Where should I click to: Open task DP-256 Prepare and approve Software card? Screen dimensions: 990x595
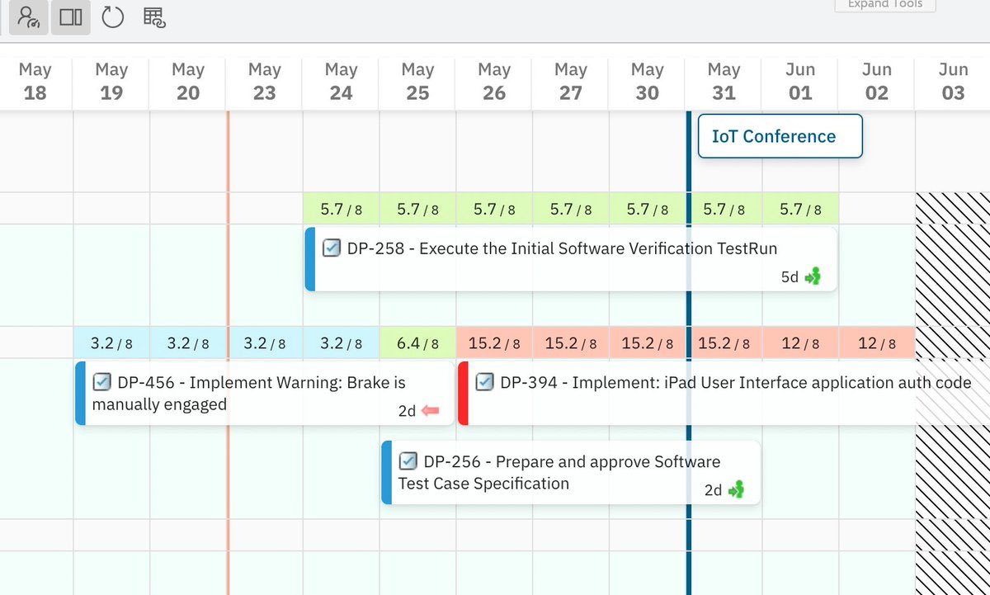[571, 472]
